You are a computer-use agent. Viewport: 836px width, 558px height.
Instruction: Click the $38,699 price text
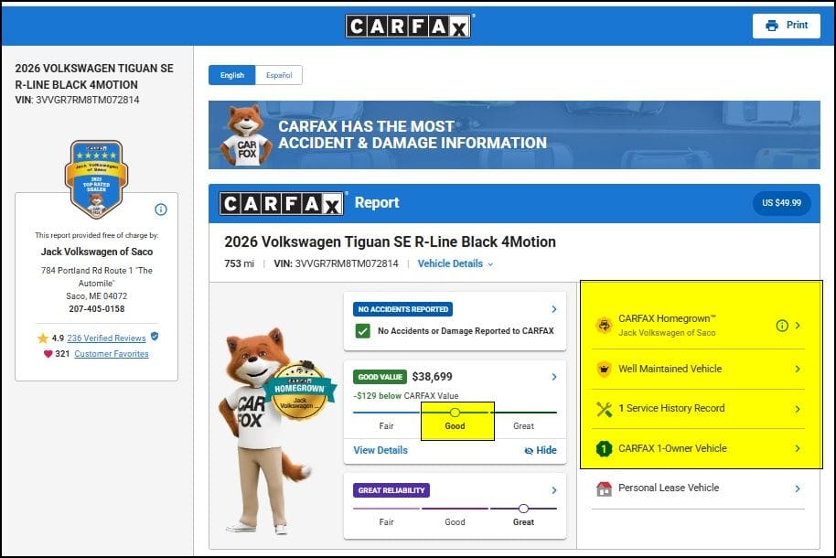point(432,377)
